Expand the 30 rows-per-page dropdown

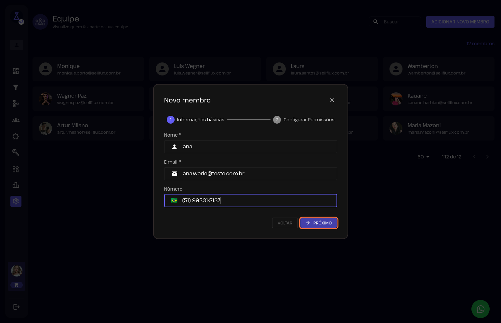(423, 157)
